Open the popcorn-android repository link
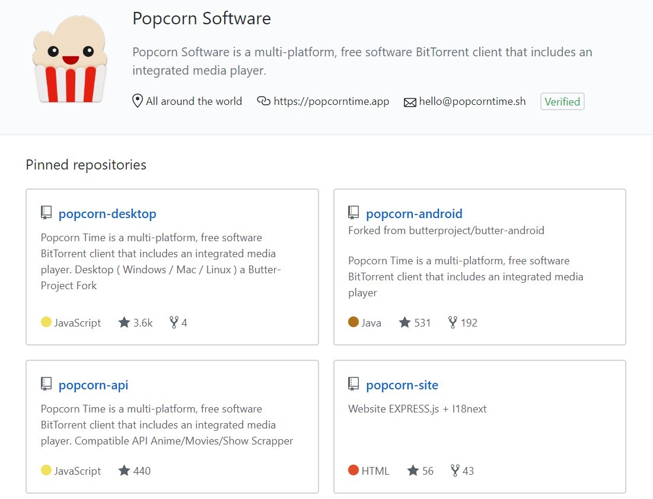This screenshot has height=499, width=653. 414,213
